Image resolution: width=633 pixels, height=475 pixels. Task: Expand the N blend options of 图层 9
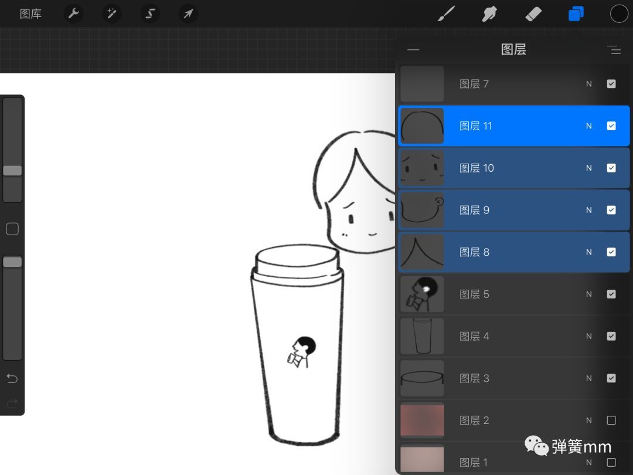tap(589, 211)
